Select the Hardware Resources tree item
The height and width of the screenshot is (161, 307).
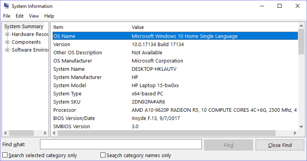coord(30,34)
